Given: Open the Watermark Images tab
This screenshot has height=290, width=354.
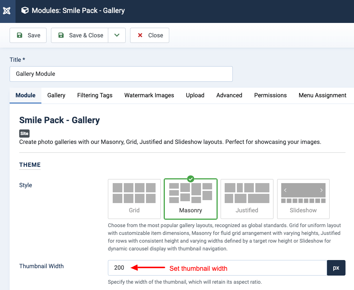Looking at the screenshot, I should (x=149, y=95).
